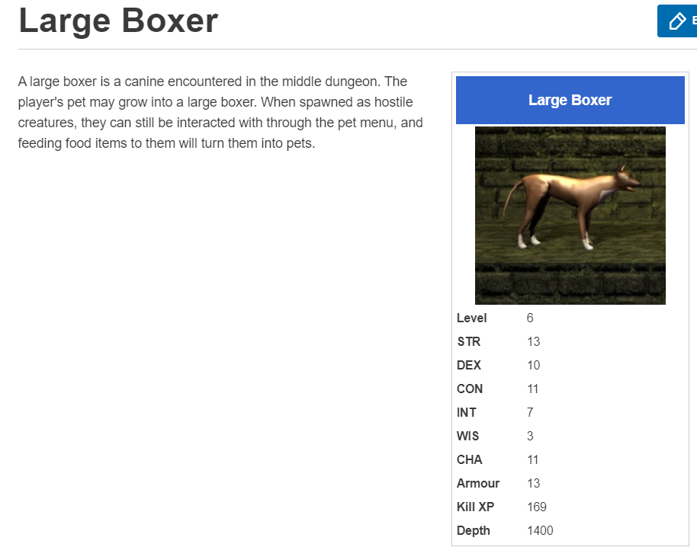Select the CHA stat label
This screenshot has width=697, height=547.
click(x=470, y=459)
